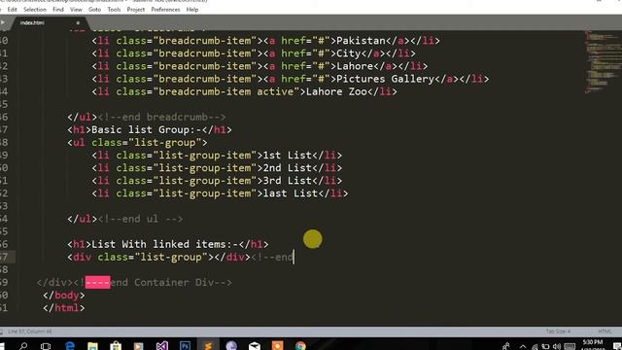
Task: Click the Lahore Zoo text in code
Action: click(336, 91)
